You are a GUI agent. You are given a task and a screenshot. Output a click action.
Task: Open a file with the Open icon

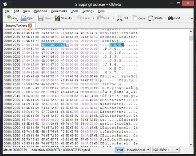point(24,18)
